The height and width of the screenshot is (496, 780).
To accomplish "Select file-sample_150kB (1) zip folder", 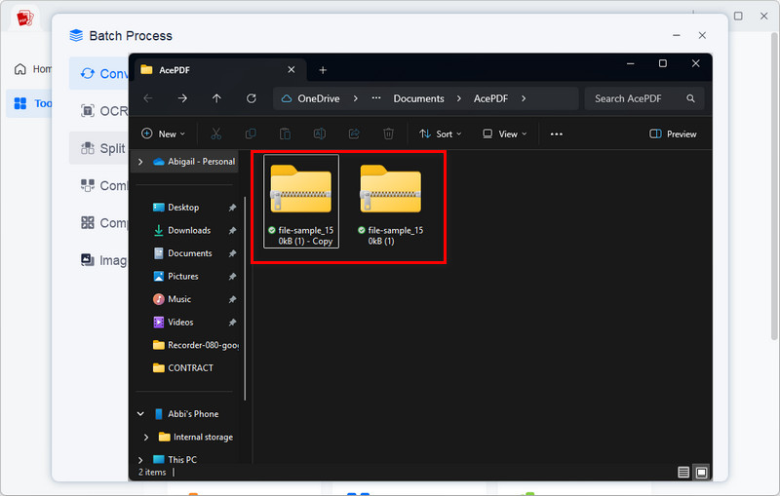I will [x=391, y=202].
